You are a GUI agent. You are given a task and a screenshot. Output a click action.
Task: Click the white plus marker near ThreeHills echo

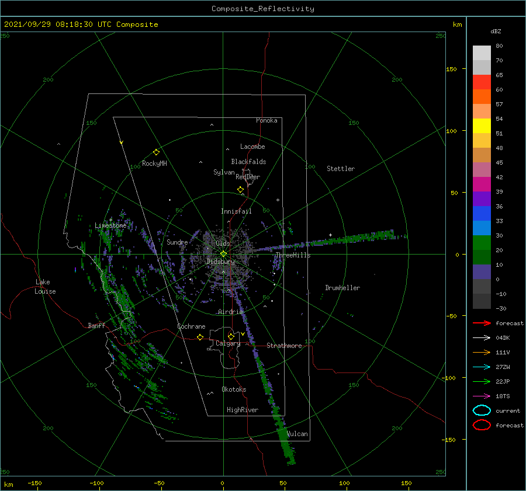(x=330, y=235)
